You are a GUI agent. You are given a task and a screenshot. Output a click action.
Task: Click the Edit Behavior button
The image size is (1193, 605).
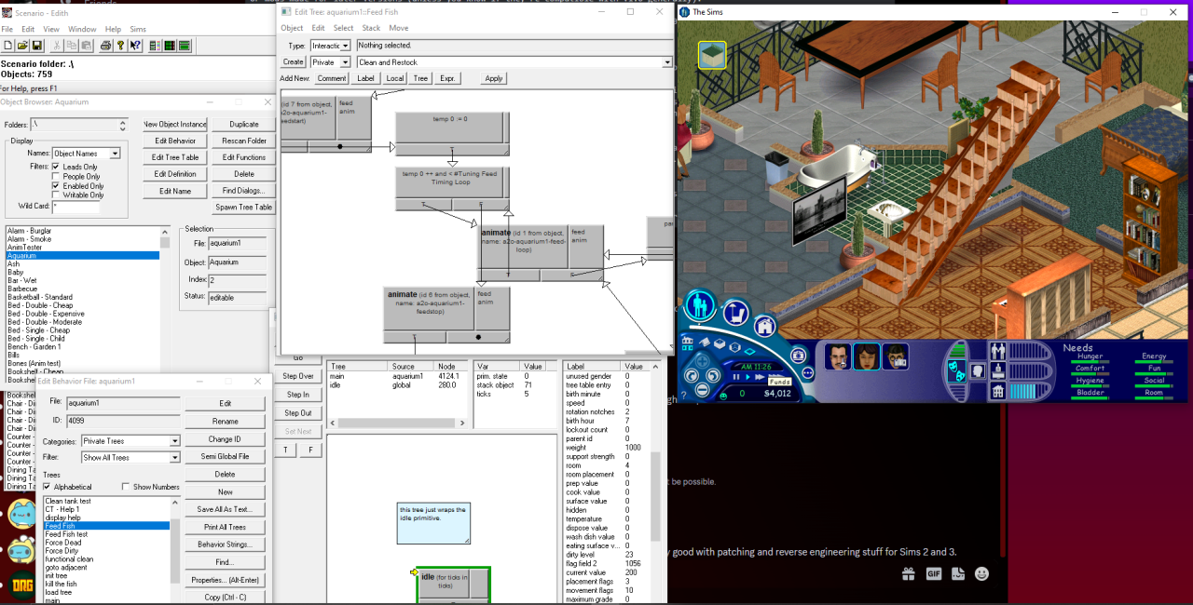pos(175,141)
